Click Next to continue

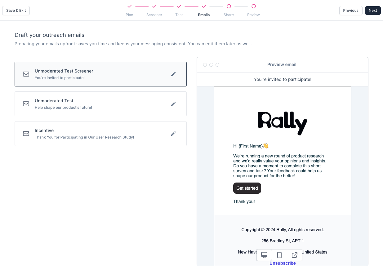[373, 11]
